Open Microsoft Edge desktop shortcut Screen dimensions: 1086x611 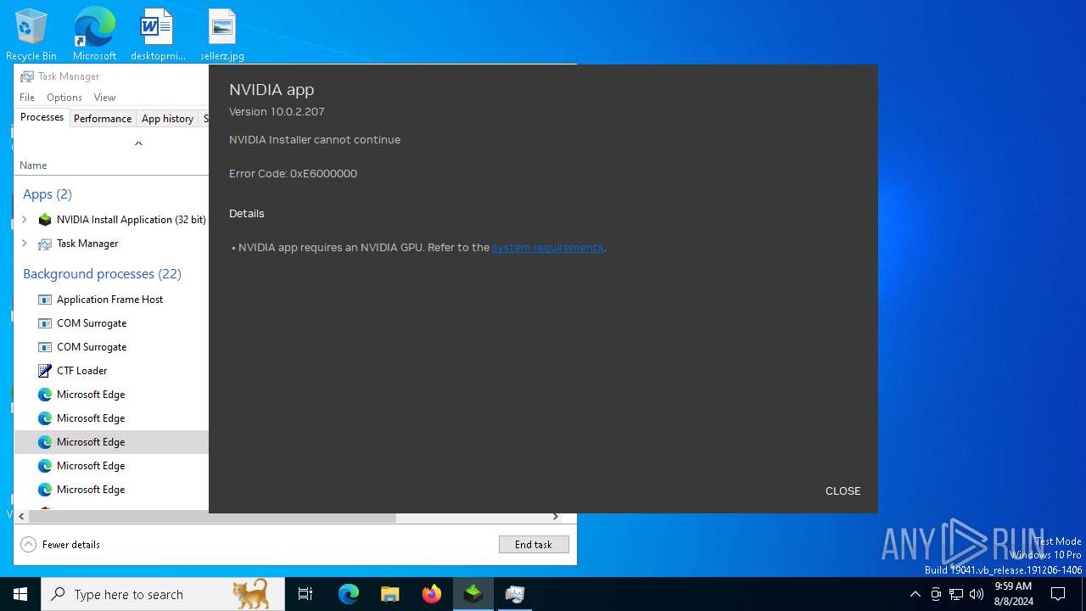tap(94, 34)
